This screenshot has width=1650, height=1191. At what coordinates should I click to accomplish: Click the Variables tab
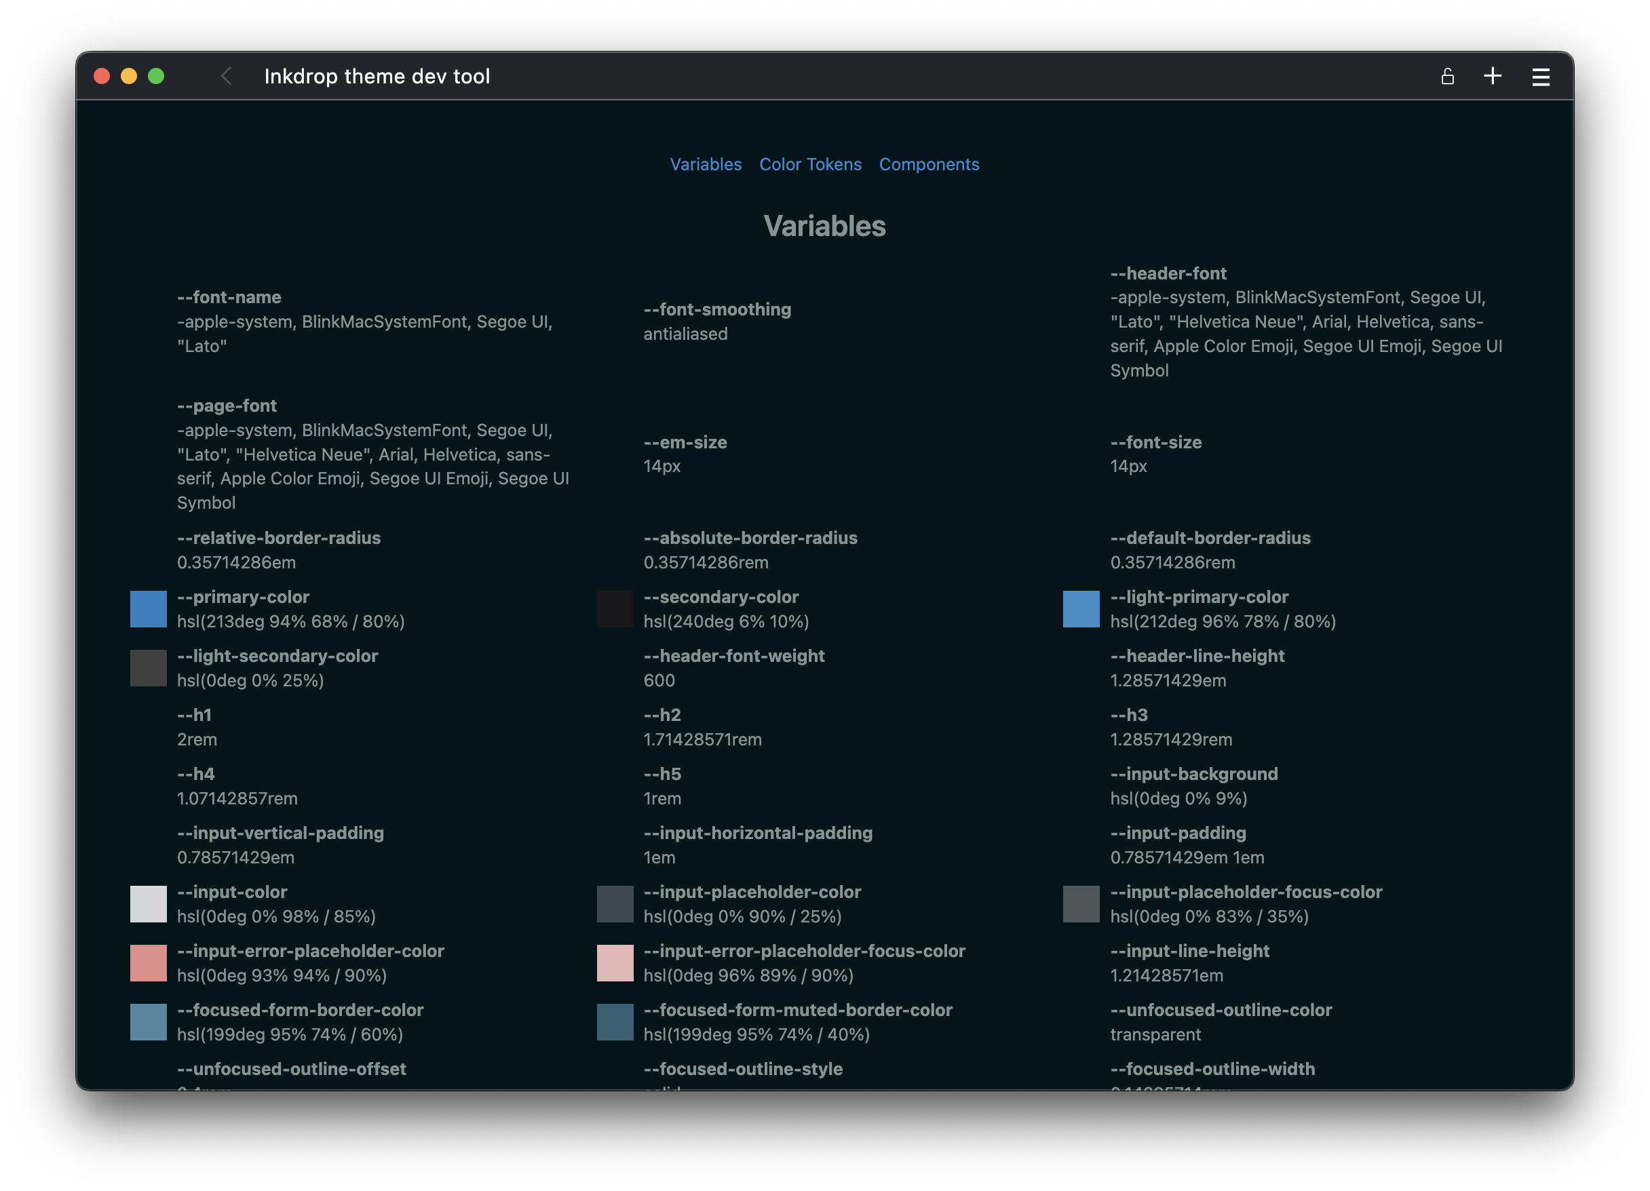[706, 164]
